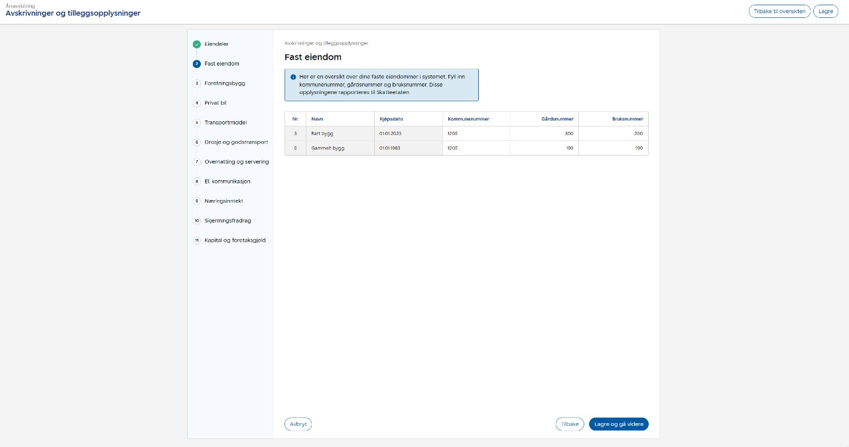Click the step 3 circle for Foretningsbygg
Image resolution: width=849 pixels, height=447 pixels.
point(196,83)
